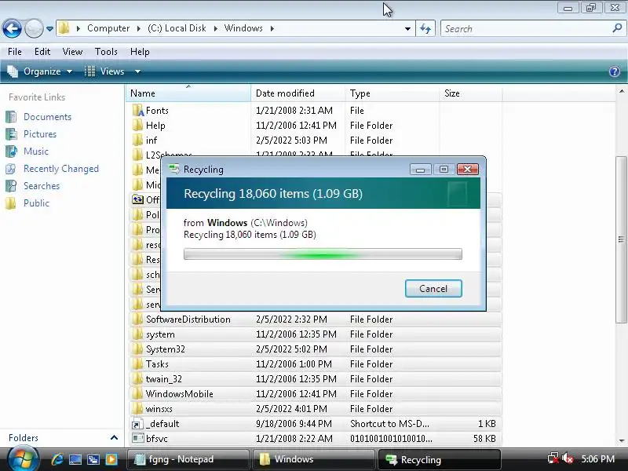The width and height of the screenshot is (628, 471).
Task: Click the Forward navigation arrow button
Action: click(x=34, y=29)
